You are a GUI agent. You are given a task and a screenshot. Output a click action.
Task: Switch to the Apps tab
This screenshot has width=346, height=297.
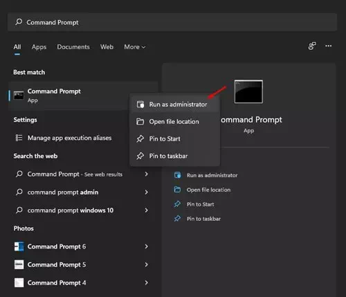39,47
